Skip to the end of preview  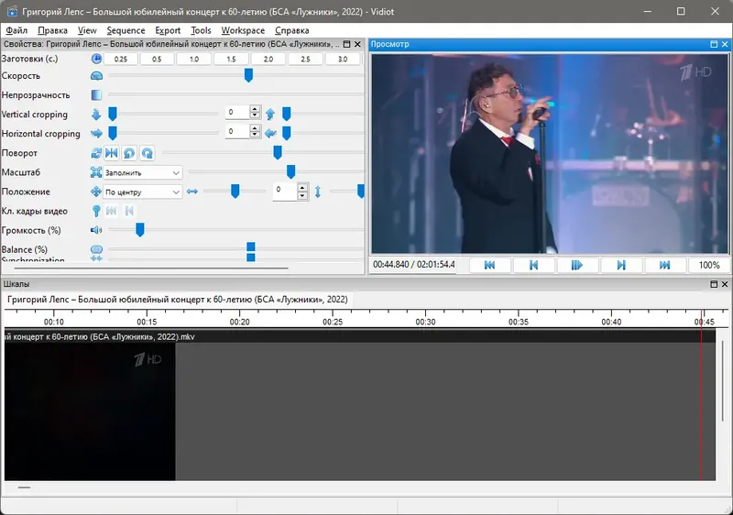(665, 265)
